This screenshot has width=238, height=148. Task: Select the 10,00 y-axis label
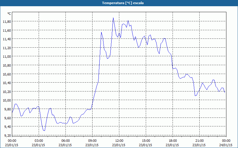coord(7,100)
